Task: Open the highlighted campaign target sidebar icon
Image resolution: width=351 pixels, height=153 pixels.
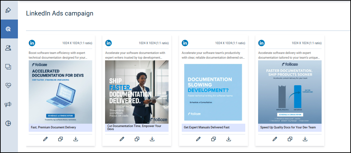Action: 8,29
